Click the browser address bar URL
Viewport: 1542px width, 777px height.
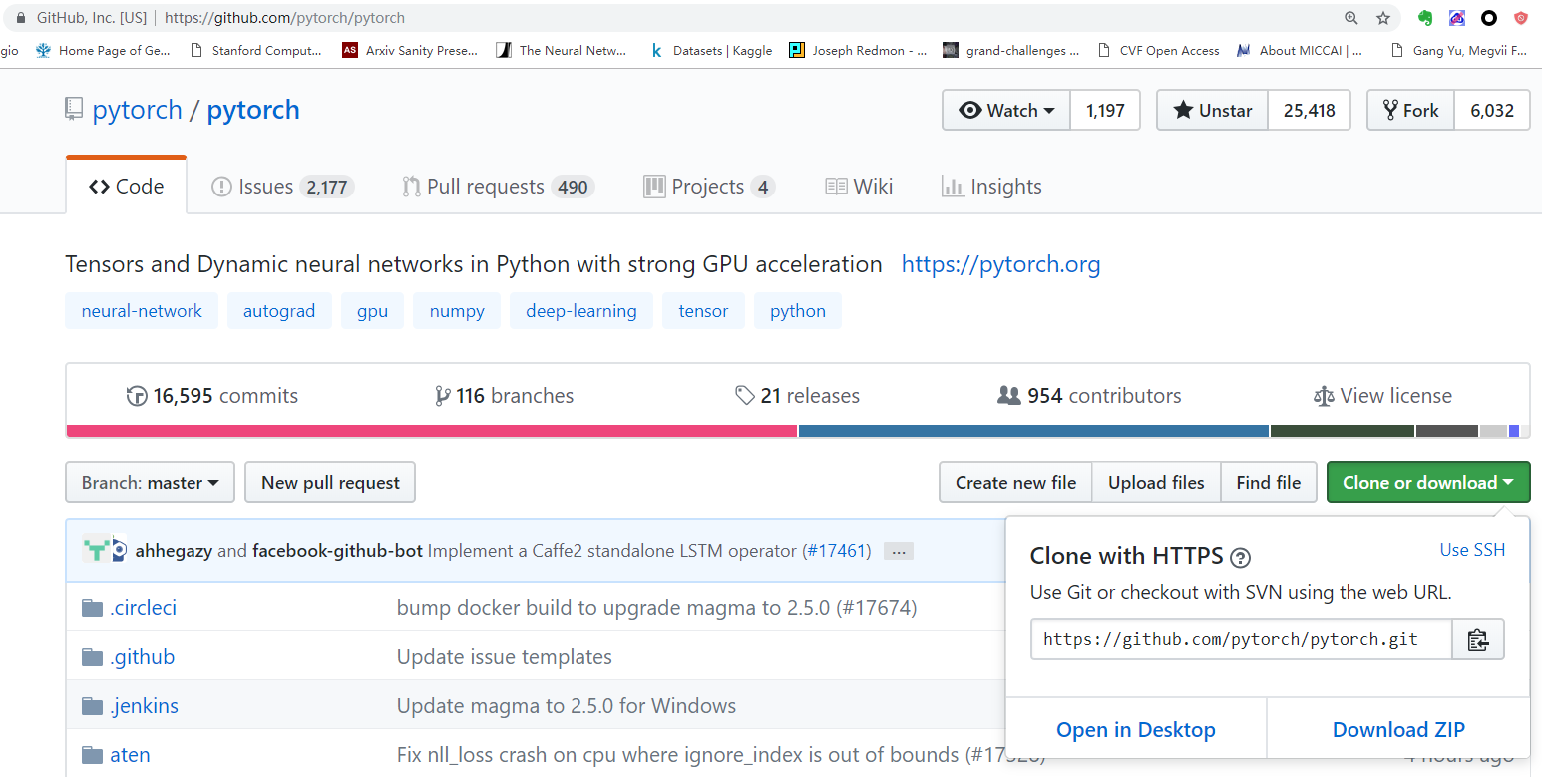(284, 18)
